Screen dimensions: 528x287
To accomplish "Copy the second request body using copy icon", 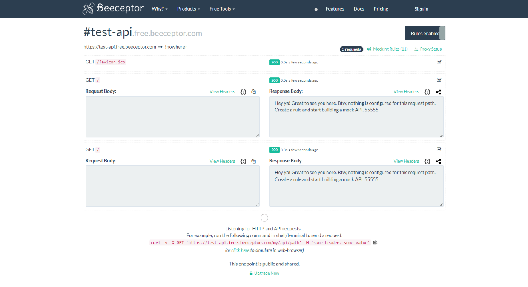I will 253,161.
